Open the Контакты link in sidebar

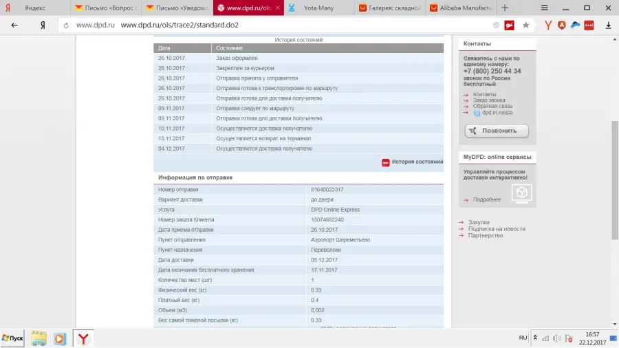click(484, 94)
